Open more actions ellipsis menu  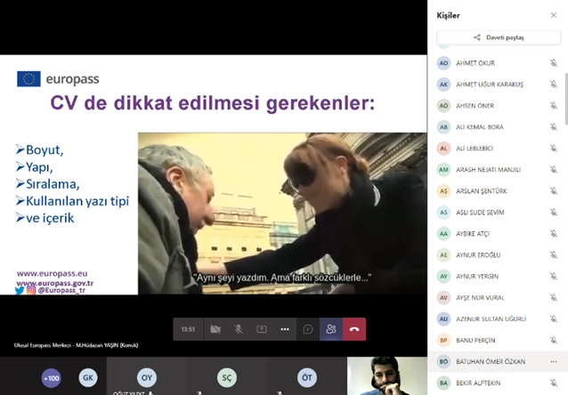pos(285,329)
